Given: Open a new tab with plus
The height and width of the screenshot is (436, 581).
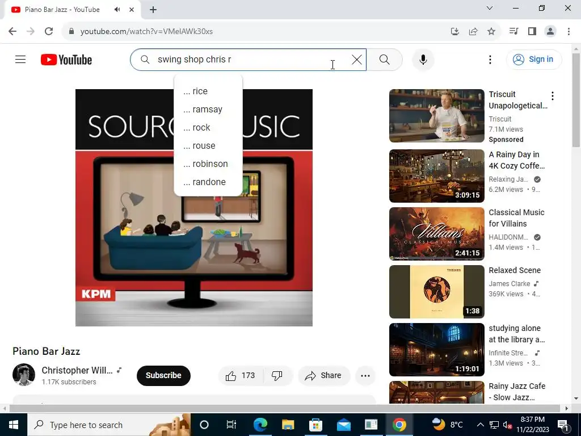Looking at the screenshot, I should click(153, 10).
